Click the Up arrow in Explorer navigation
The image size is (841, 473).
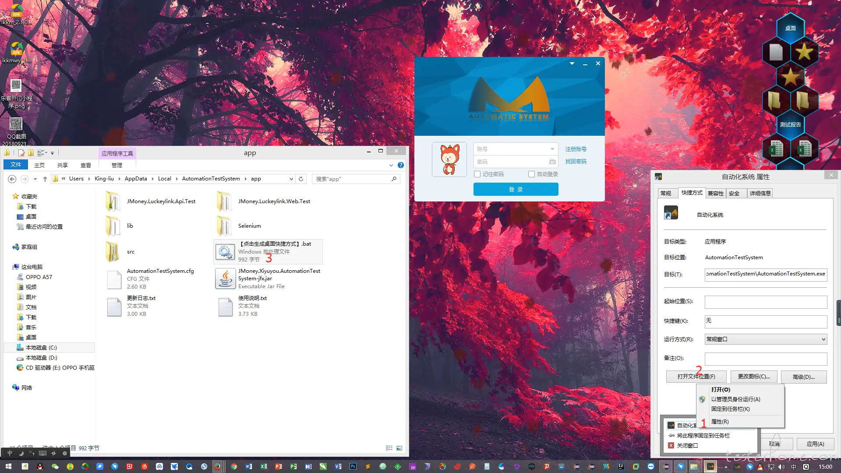pyautogui.click(x=45, y=179)
